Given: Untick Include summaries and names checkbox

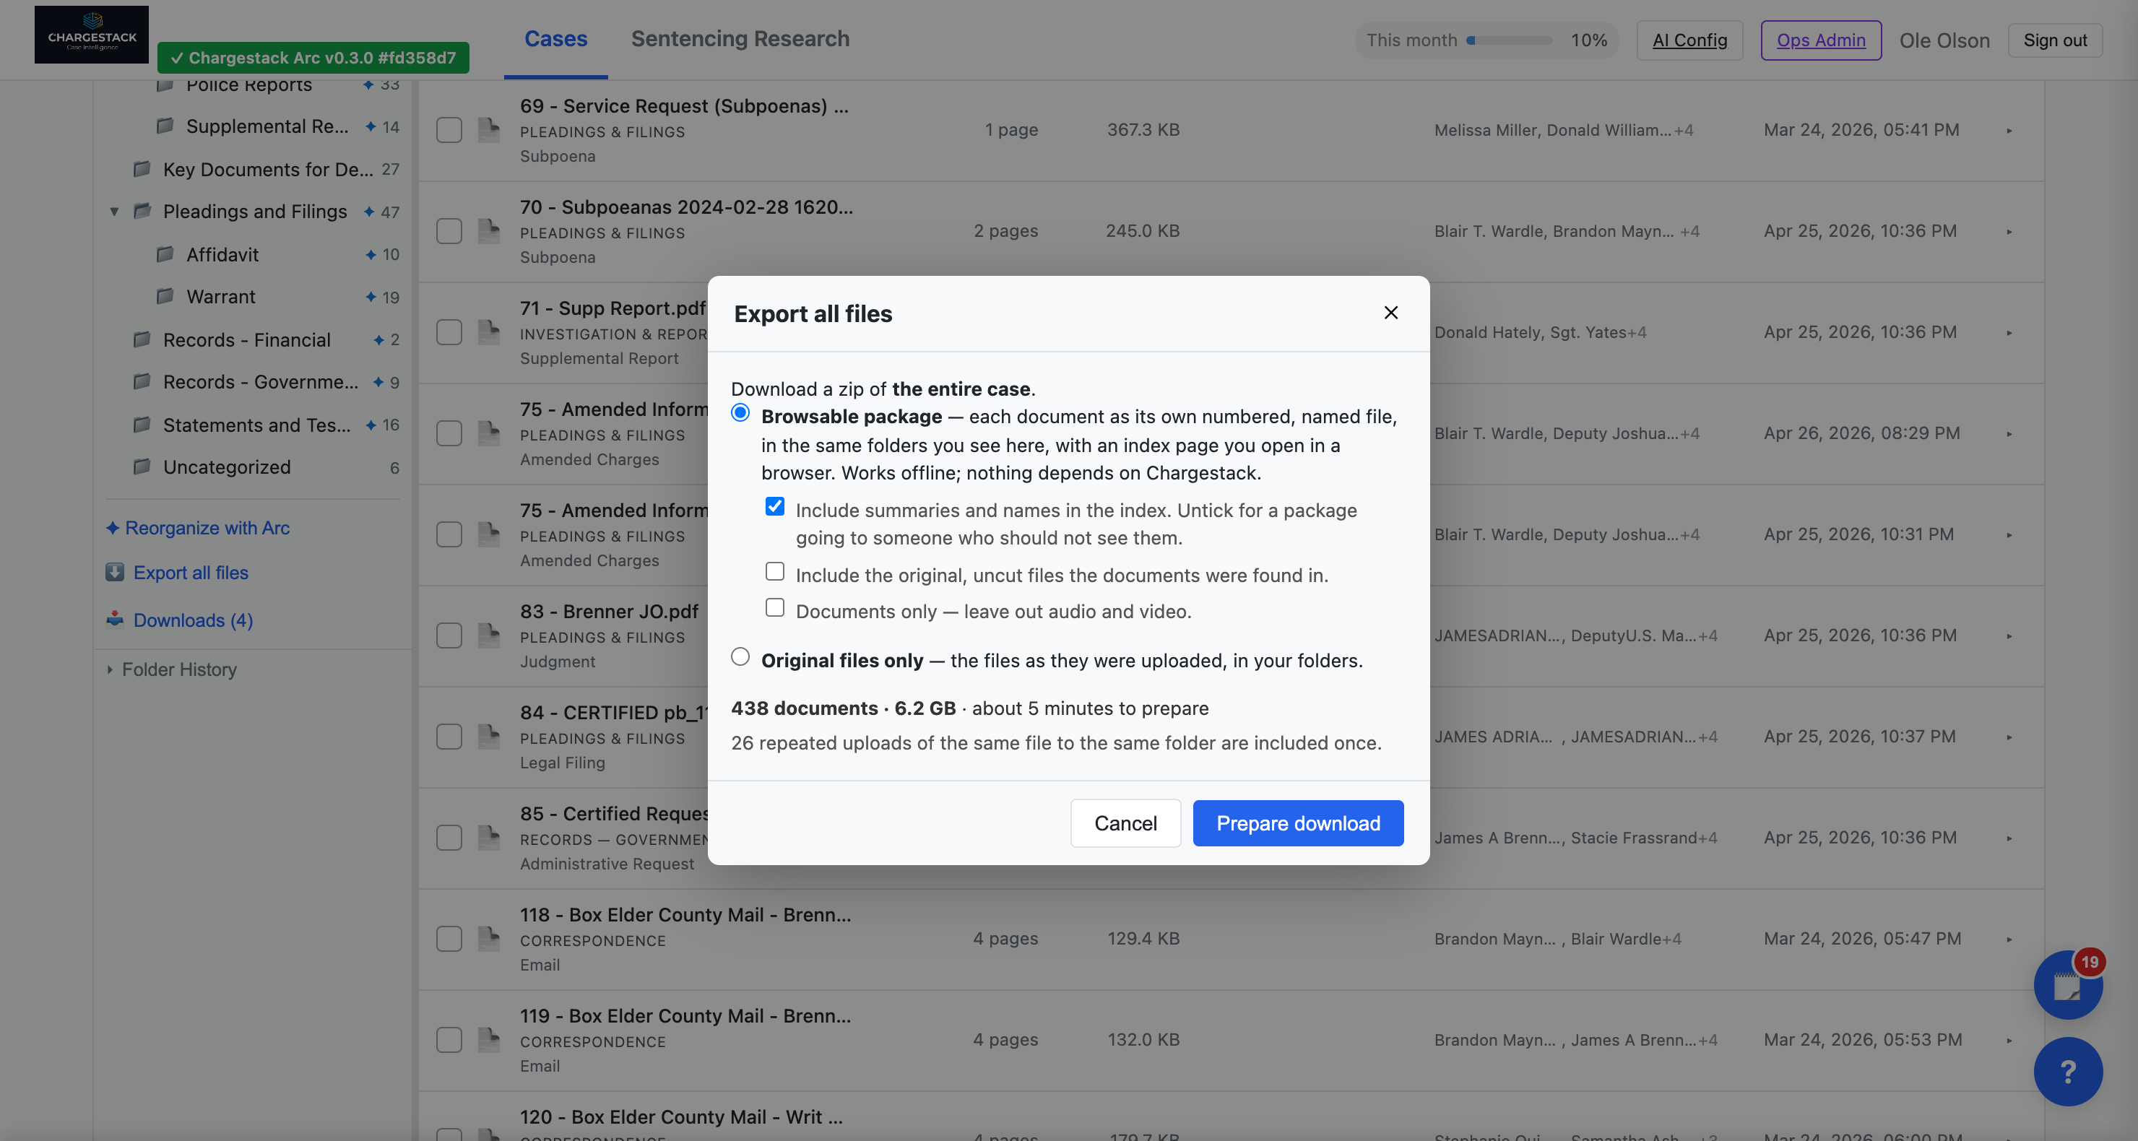Looking at the screenshot, I should [774, 506].
